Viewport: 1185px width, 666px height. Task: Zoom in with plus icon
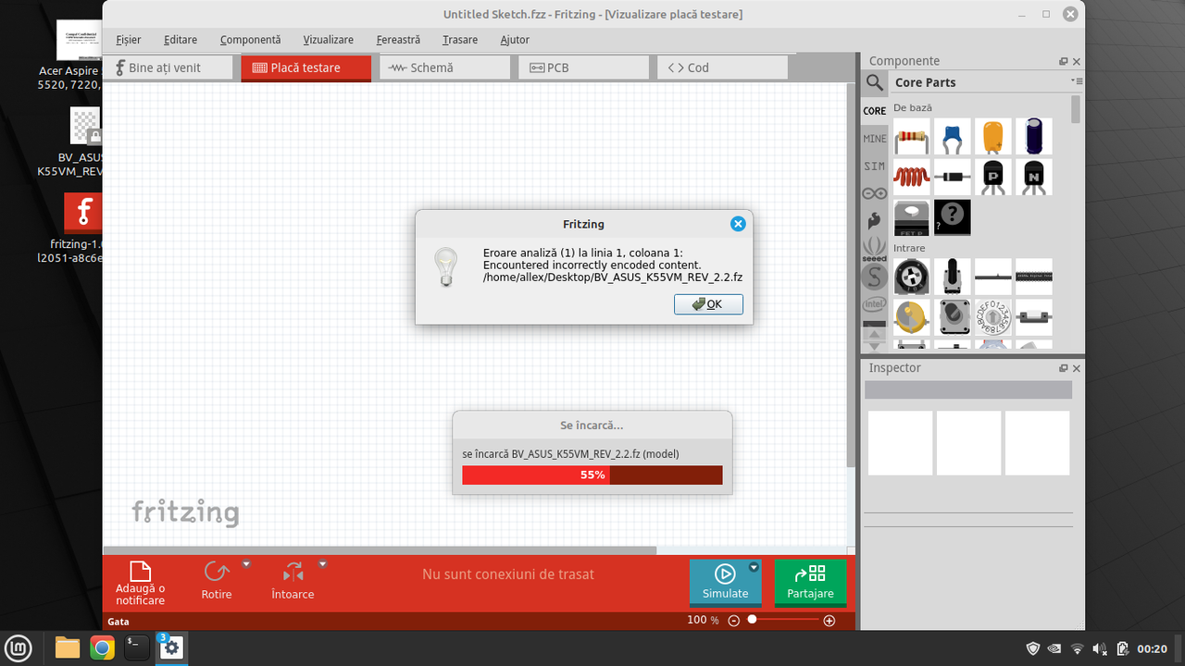tap(829, 621)
